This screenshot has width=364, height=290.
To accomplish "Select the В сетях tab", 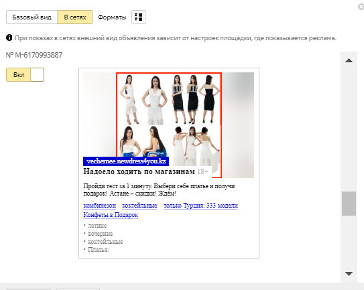I will pyautogui.click(x=75, y=17).
